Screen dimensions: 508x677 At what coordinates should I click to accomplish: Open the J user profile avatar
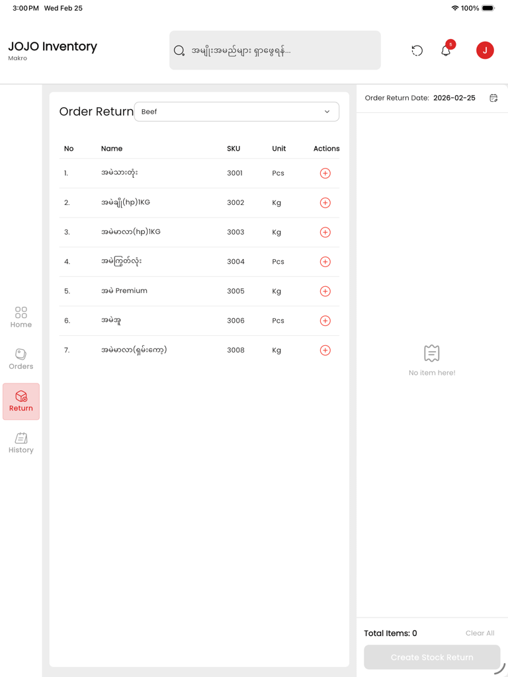(x=485, y=50)
